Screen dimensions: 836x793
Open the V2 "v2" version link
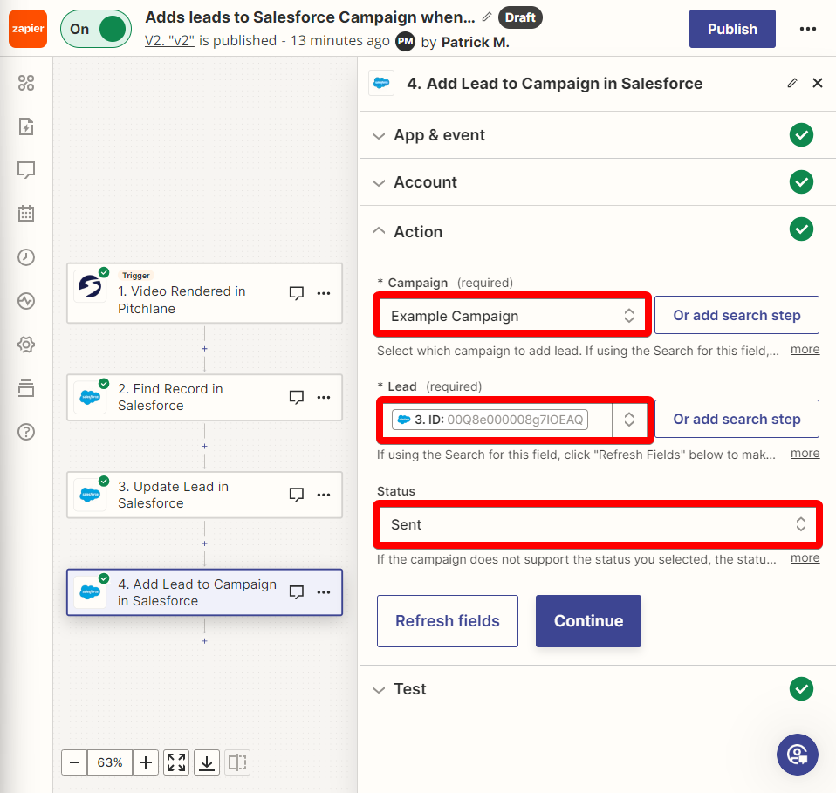pos(169,40)
